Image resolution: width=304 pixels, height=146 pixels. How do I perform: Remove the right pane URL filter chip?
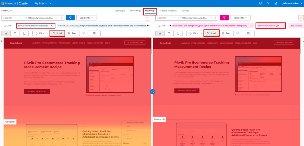[251, 26]
